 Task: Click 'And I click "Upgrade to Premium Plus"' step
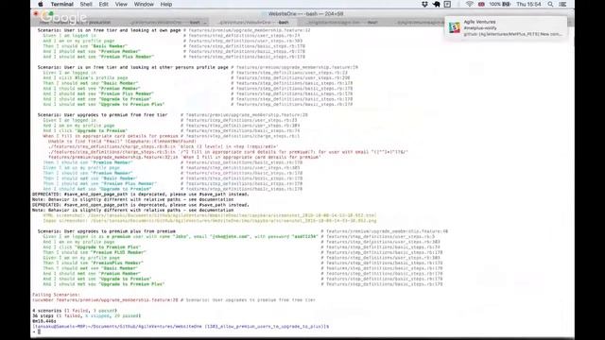click(92, 247)
